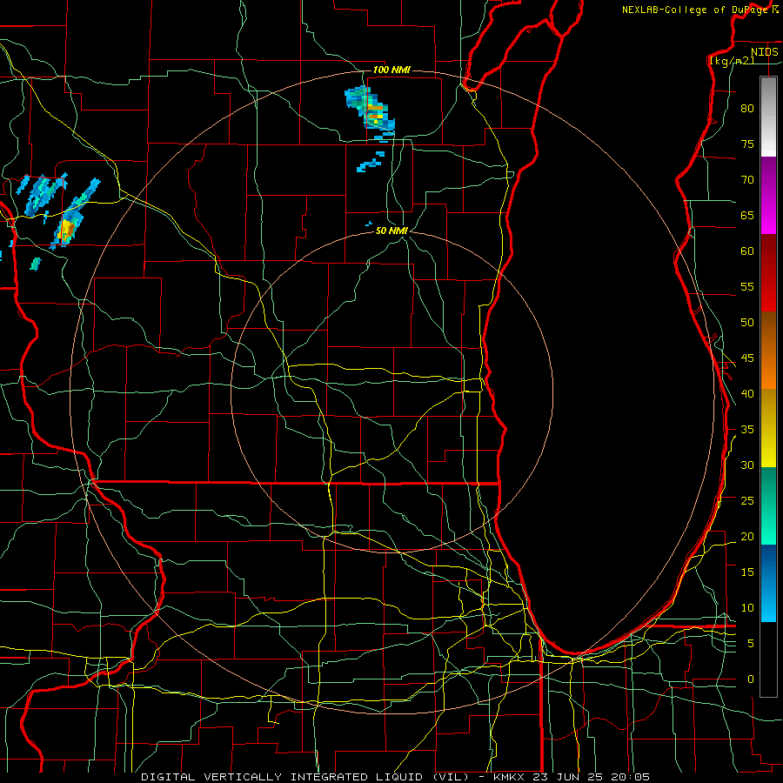Click the 35 value on the color scale
Image resolution: width=783 pixels, height=783 pixels.
pos(747,430)
